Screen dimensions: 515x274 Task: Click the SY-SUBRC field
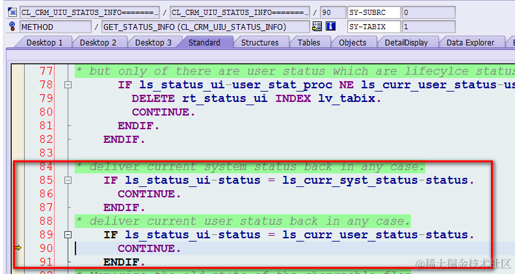[374, 12]
